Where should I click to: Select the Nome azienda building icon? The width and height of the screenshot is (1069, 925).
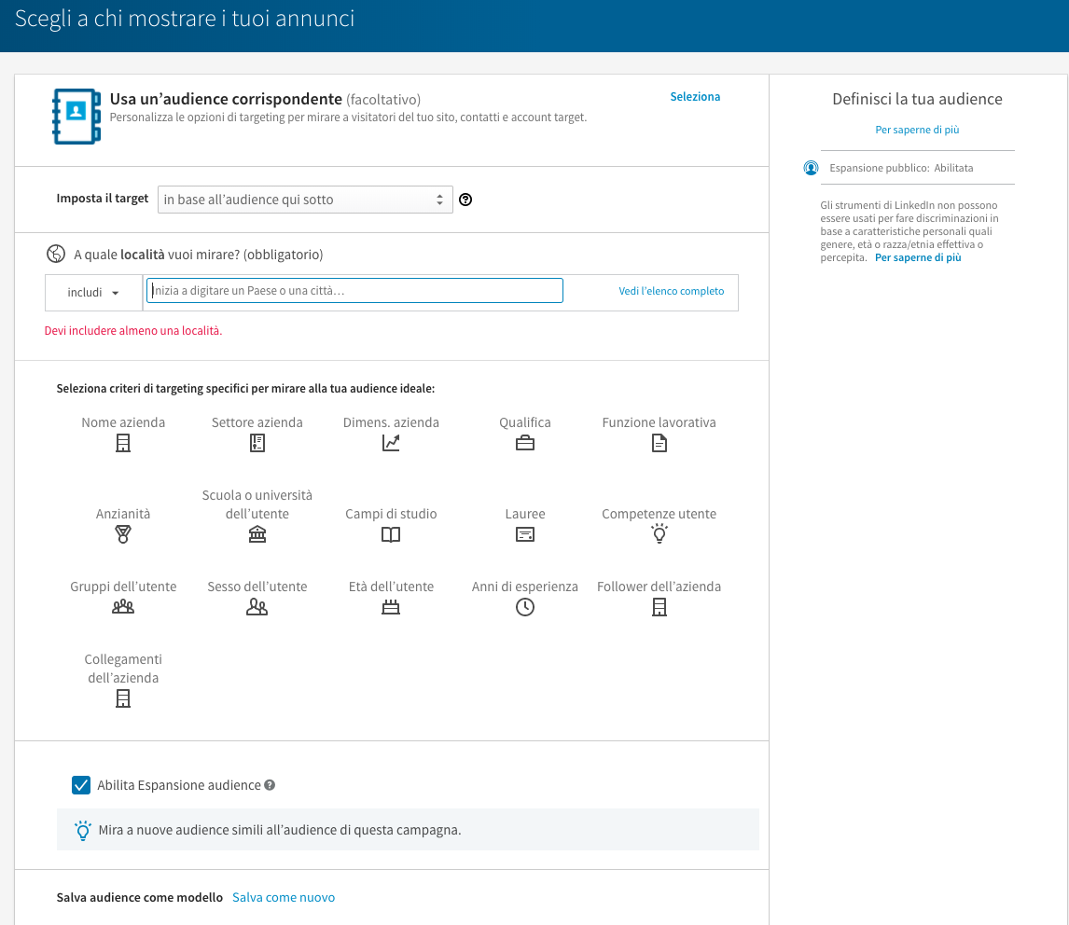click(123, 443)
